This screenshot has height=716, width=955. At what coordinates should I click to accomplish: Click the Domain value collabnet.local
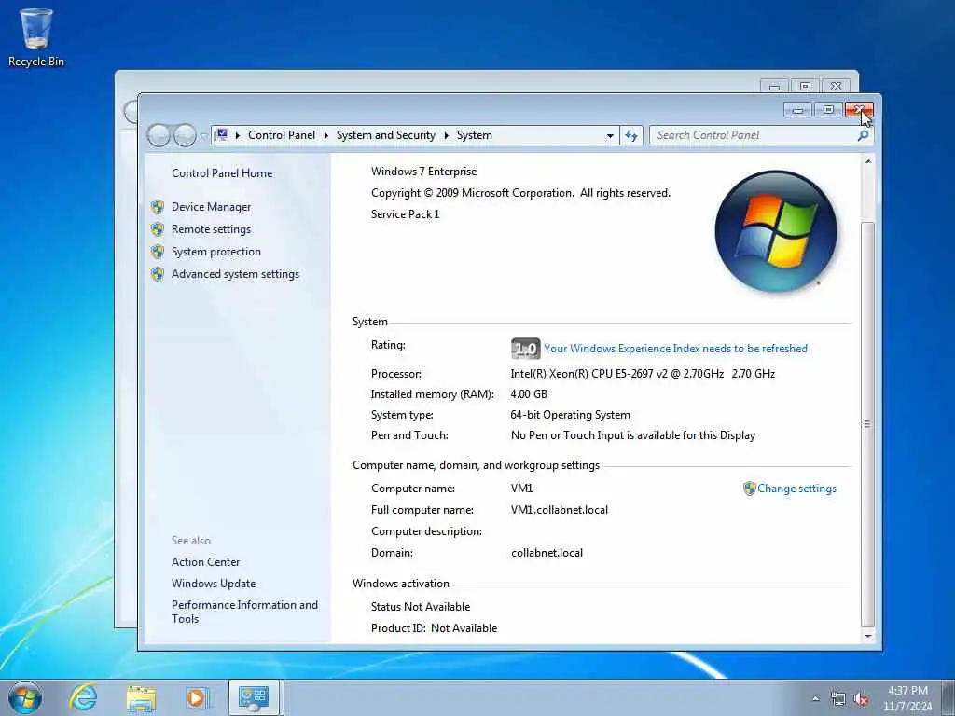pyautogui.click(x=547, y=553)
